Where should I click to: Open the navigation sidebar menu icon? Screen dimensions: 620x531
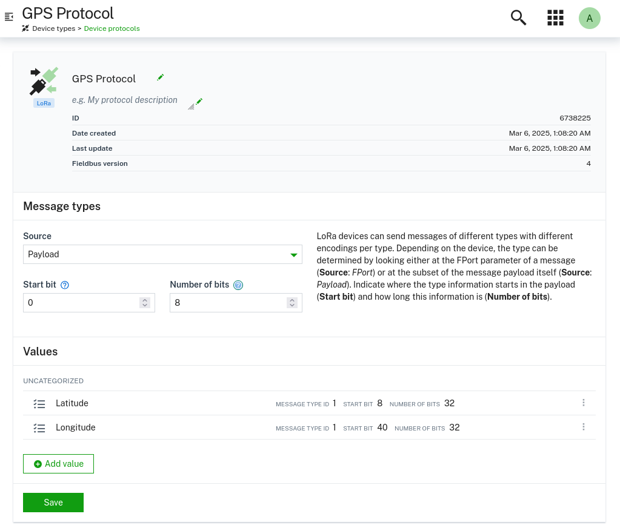click(x=9, y=18)
